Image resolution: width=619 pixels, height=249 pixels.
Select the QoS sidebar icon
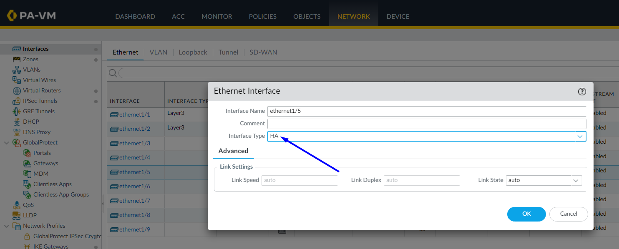(18, 205)
